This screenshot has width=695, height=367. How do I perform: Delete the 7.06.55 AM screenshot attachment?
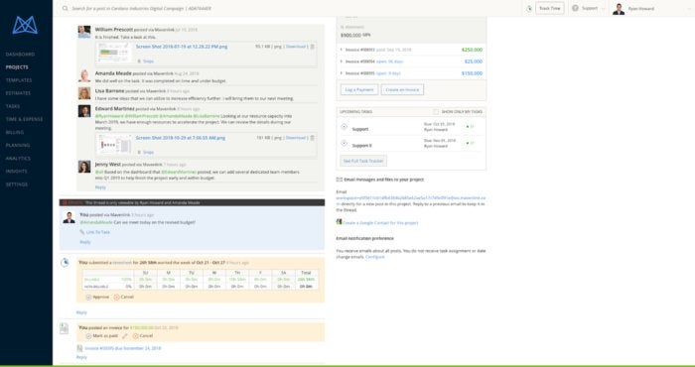coord(312,138)
